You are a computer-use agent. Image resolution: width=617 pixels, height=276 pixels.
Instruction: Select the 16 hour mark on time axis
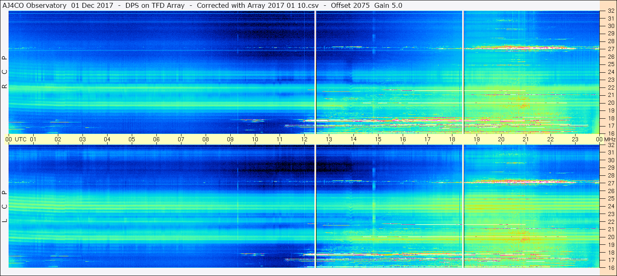[x=403, y=139]
